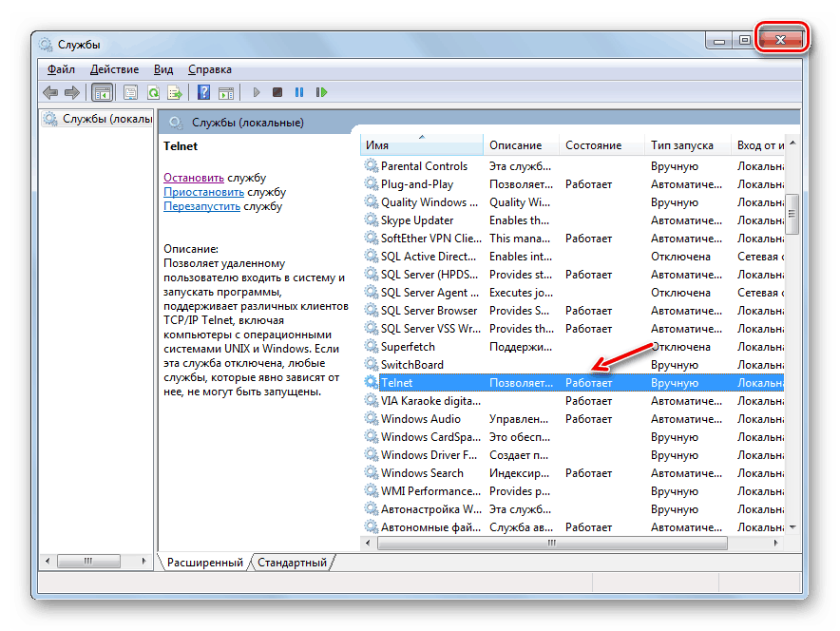
Task: Toggle the console tree visibility via toolbar
Action: 102,92
